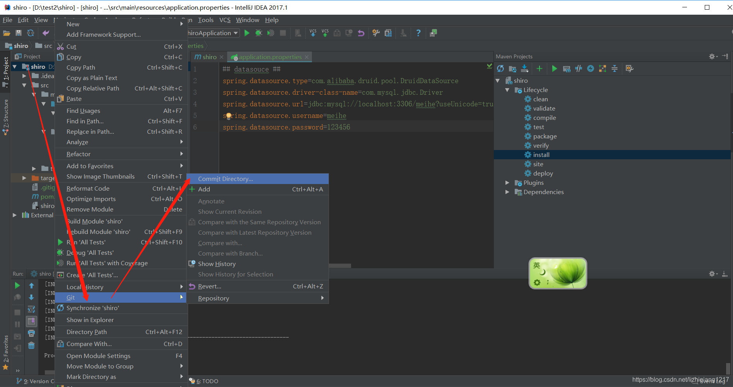Open the 6: TODO tool window
This screenshot has height=387, width=733.
(204, 381)
